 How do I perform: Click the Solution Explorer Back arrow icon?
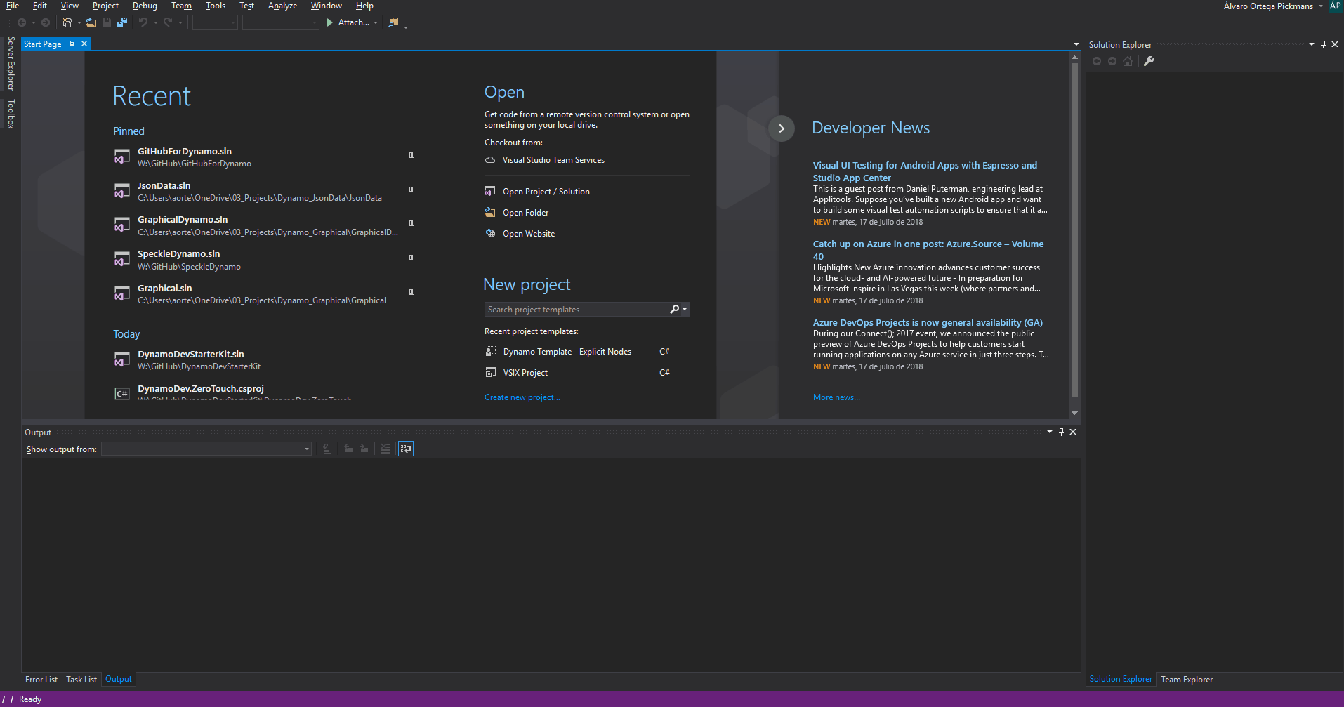(1097, 61)
